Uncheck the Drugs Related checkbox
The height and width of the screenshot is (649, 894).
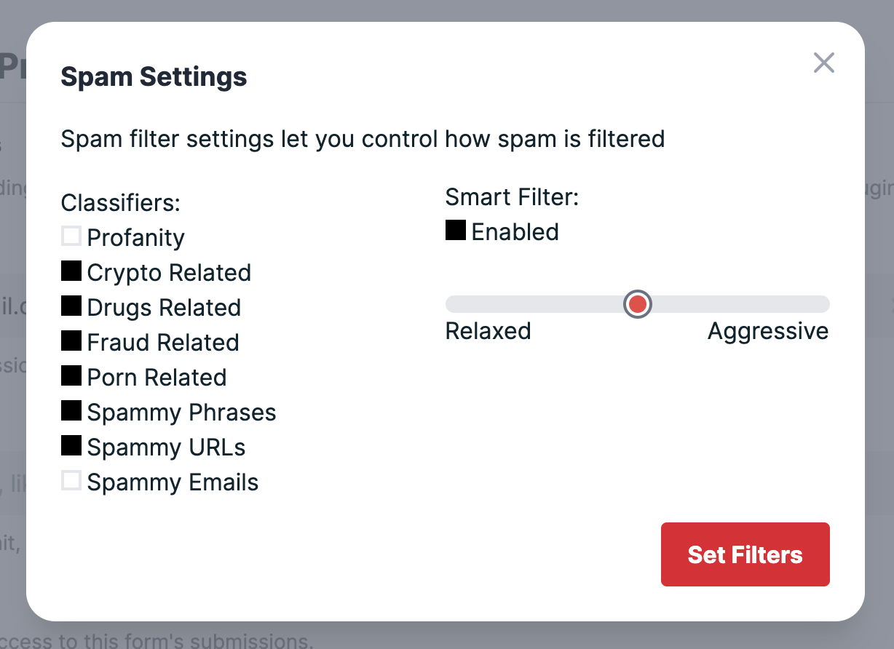71,306
